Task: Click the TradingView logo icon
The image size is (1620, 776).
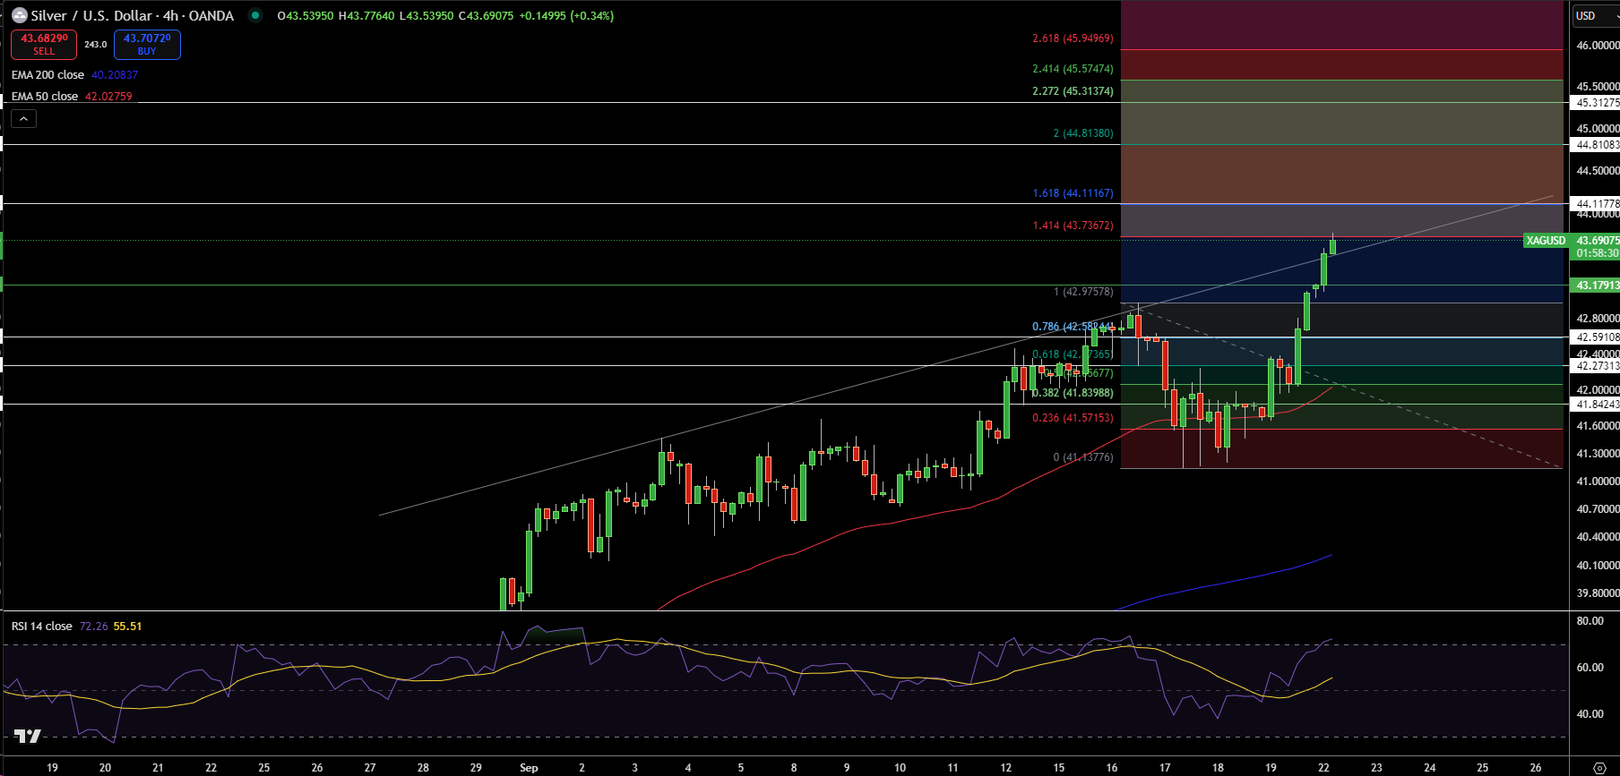Action: tap(28, 736)
